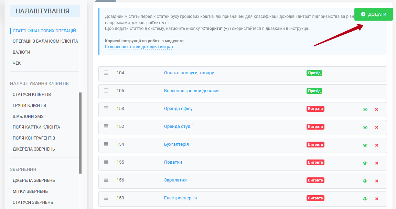Delete the Електроенергія expense item
Image resolution: width=396 pixels, height=209 pixels.
point(376,199)
